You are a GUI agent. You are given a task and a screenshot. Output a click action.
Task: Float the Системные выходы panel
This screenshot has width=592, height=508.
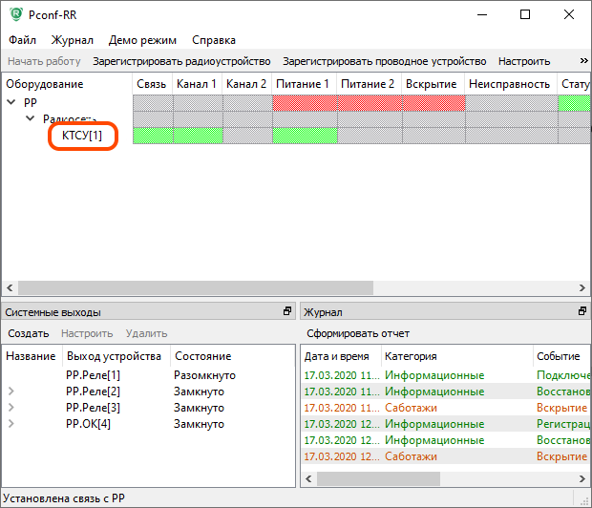click(x=286, y=312)
